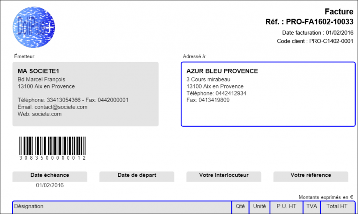
Task: Click the AZUR BLEU PROVENCE recipient name
Action: pyautogui.click(x=222, y=71)
